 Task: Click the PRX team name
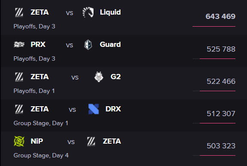38,45
